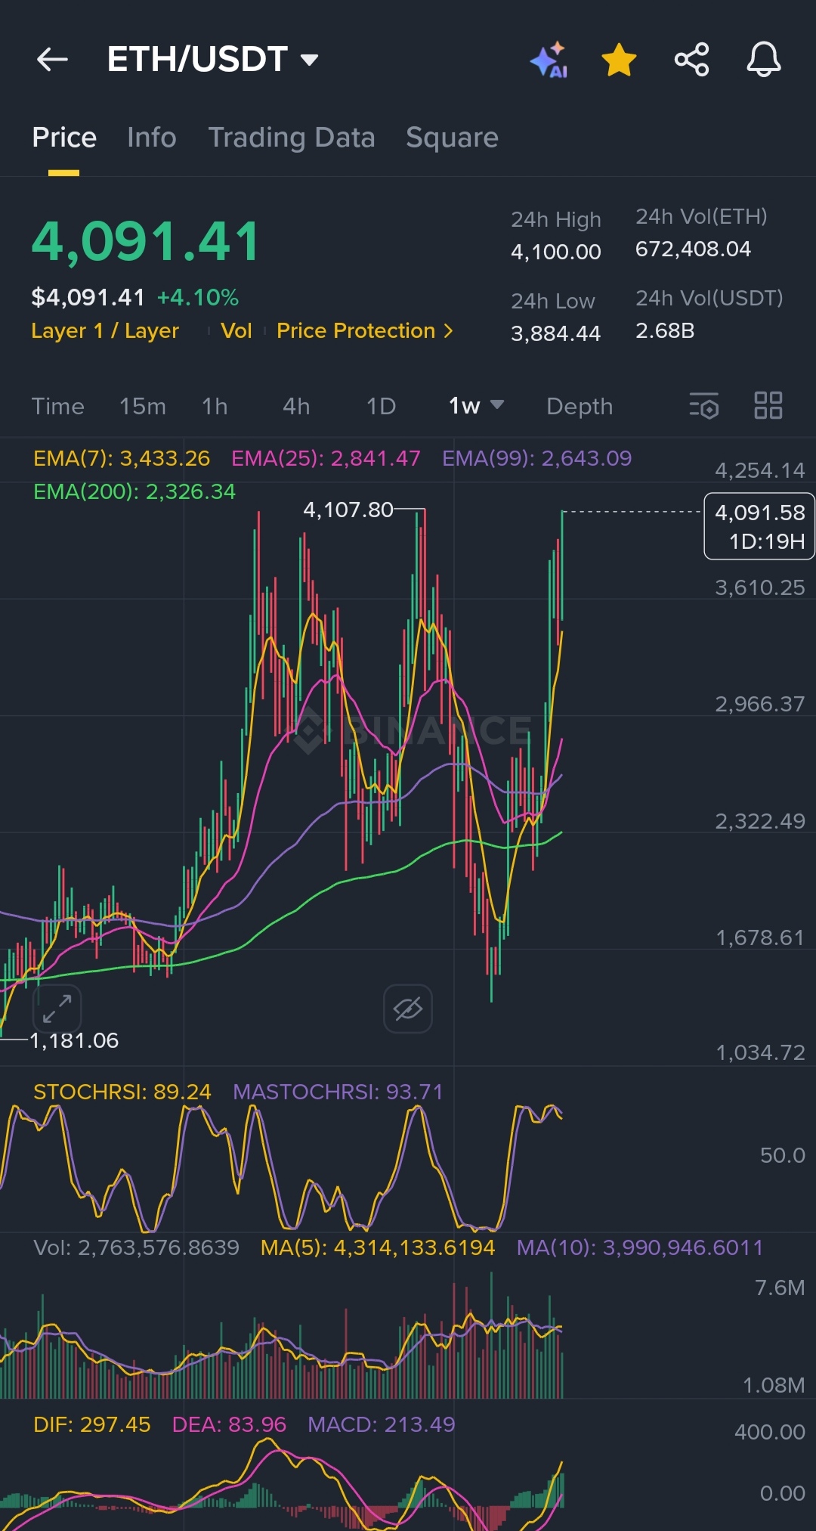Tap the Vol tag link
The height and width of the screenshot is (1531, 816).
coord(236,330)
